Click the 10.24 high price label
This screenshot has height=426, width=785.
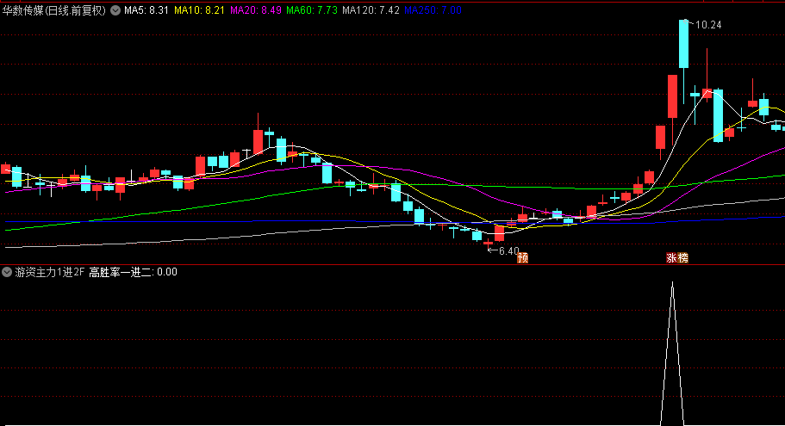pyautogui.click(x=708, y=25)
